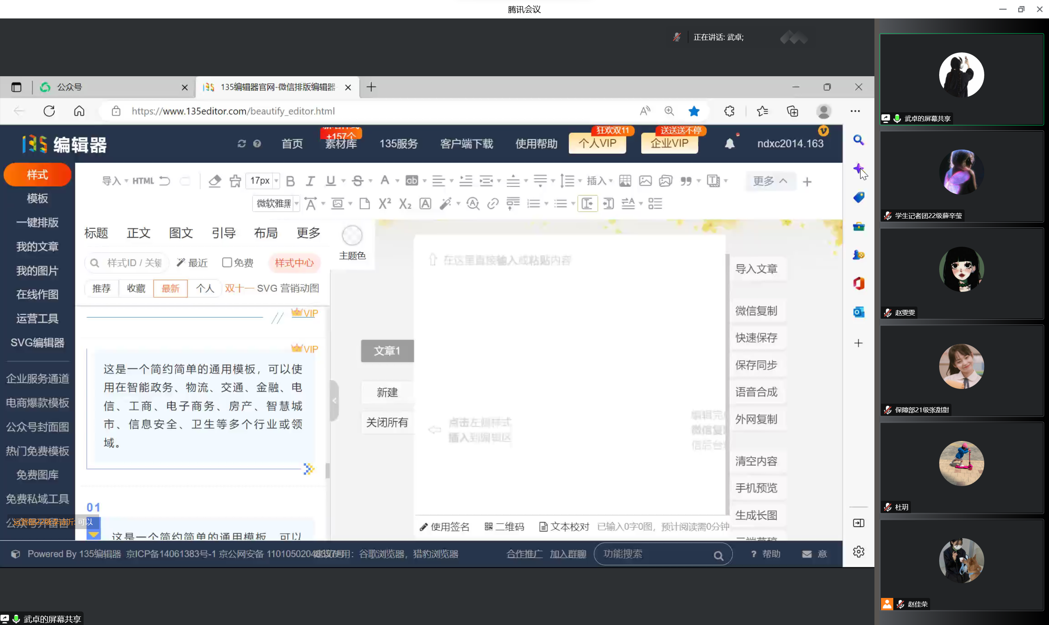This screenshot has width=1049, height=625.
Task: Click the italic formatting icon
Action: point(310,181)
